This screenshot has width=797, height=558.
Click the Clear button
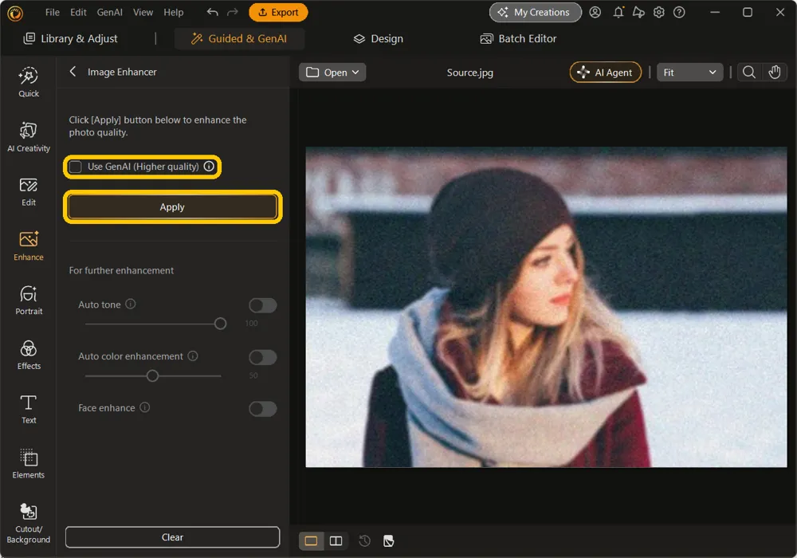coord(172,537)
